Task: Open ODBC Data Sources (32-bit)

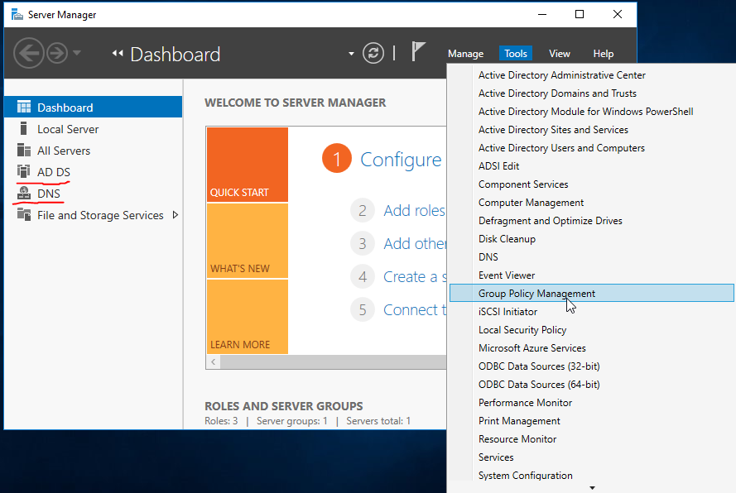Action: click(591, 366)
